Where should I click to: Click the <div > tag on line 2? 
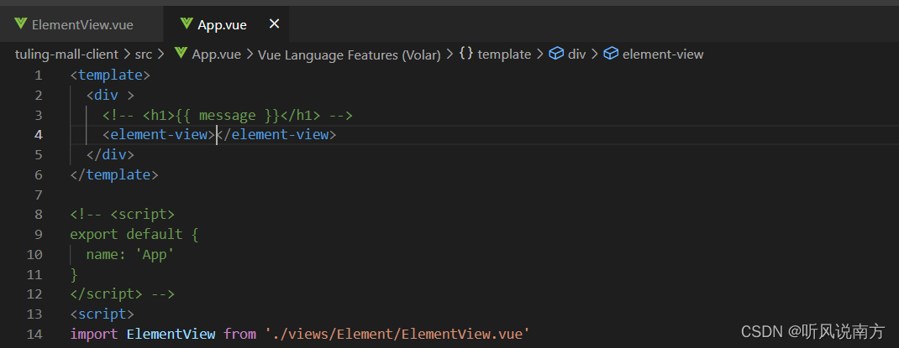tap(110, 96)
